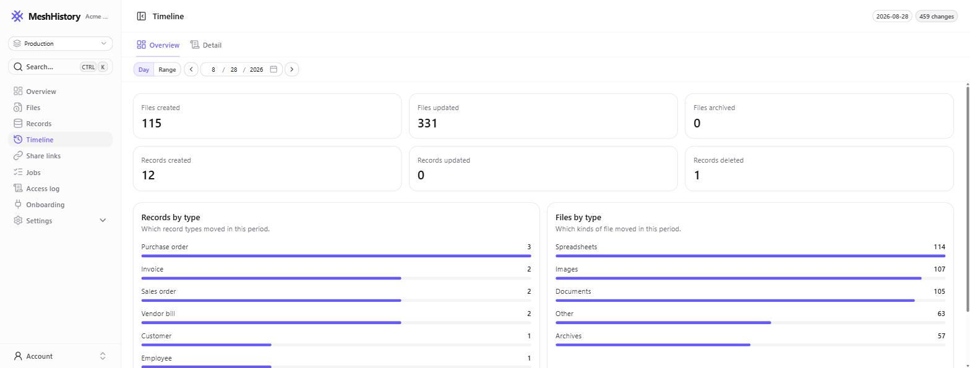The image size is (970, 368).
Task: Click the Timeline clock icon in sidebar
Action: pyautogui.click(x=18, y=139)
